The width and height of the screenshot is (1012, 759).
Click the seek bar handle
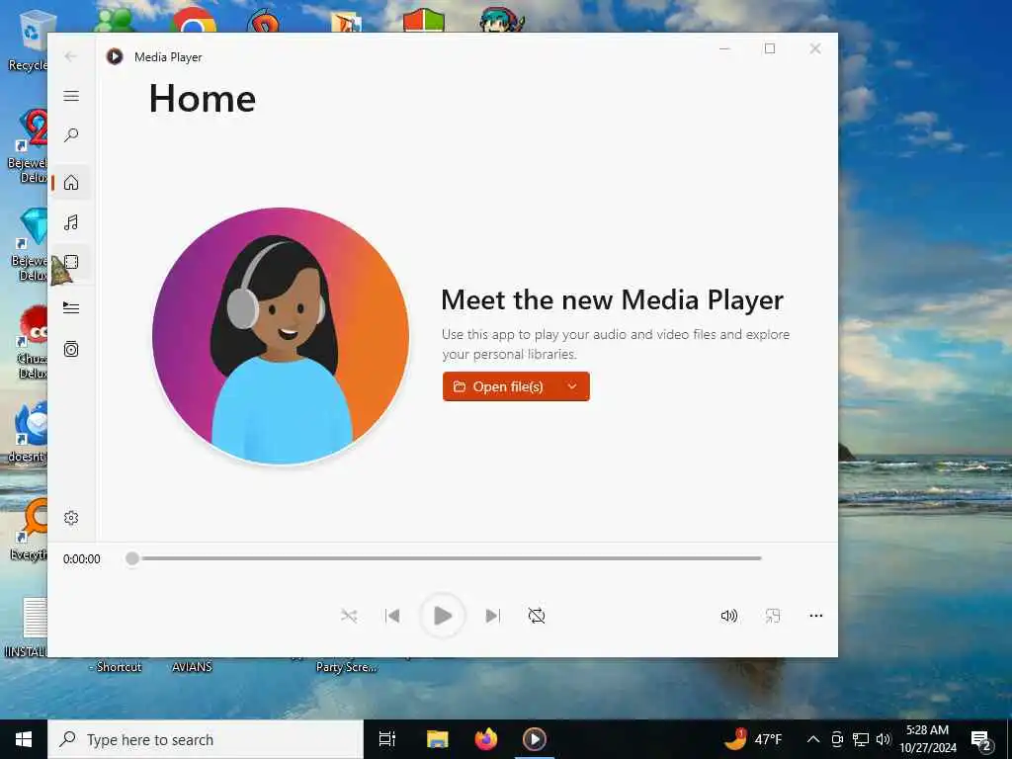(132, 558)
